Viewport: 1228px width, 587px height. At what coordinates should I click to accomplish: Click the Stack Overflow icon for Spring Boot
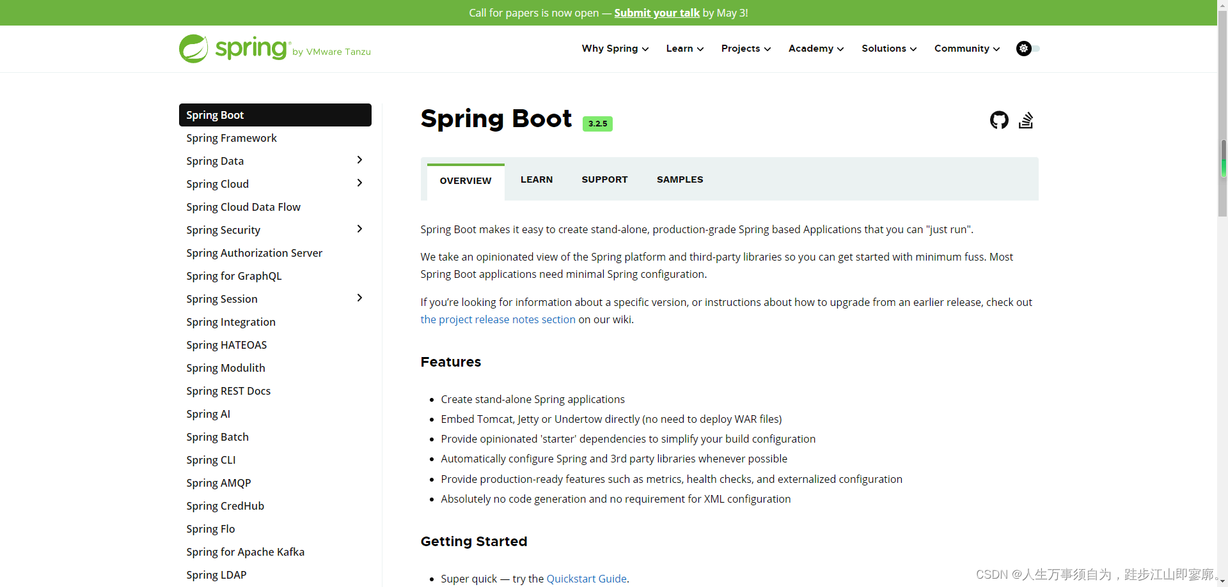pos(1026,120)
